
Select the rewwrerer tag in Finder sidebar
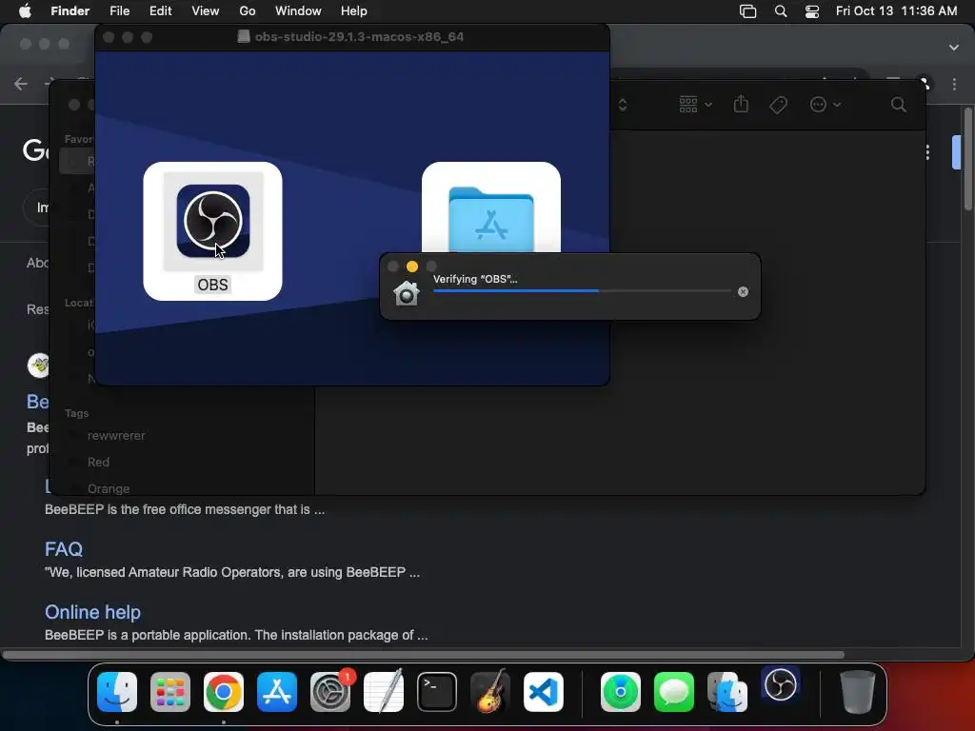[x=116, y=436]
